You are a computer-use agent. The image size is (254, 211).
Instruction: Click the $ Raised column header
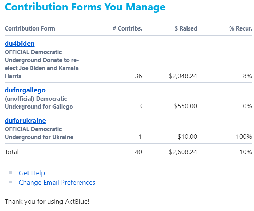click(186, 28)
